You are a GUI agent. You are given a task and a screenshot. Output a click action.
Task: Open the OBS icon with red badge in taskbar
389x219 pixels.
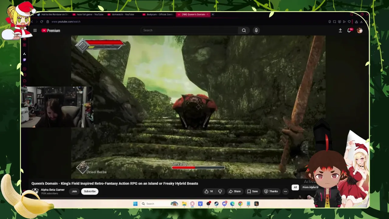208,204
